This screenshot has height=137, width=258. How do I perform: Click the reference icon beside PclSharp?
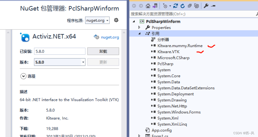[153, 64]
